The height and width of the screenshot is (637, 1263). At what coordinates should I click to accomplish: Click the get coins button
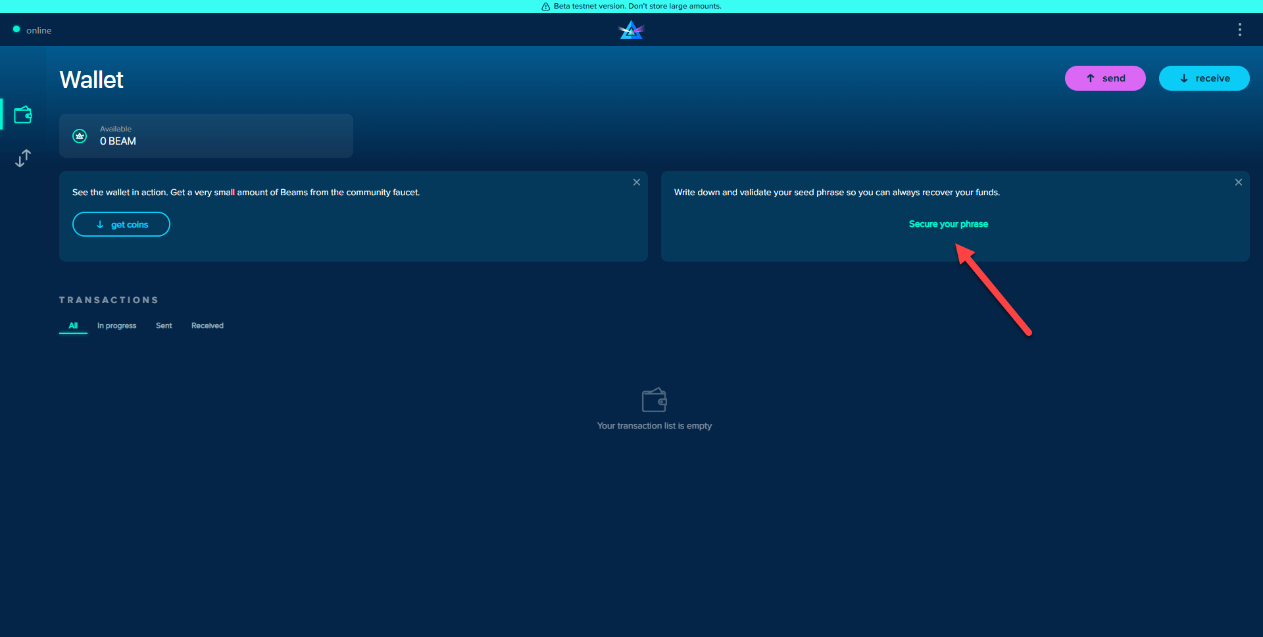121,224
